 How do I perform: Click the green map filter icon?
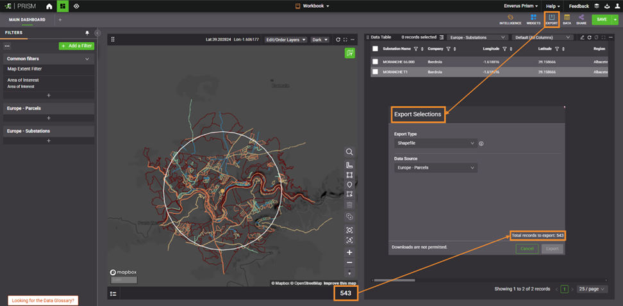point(350,53)
